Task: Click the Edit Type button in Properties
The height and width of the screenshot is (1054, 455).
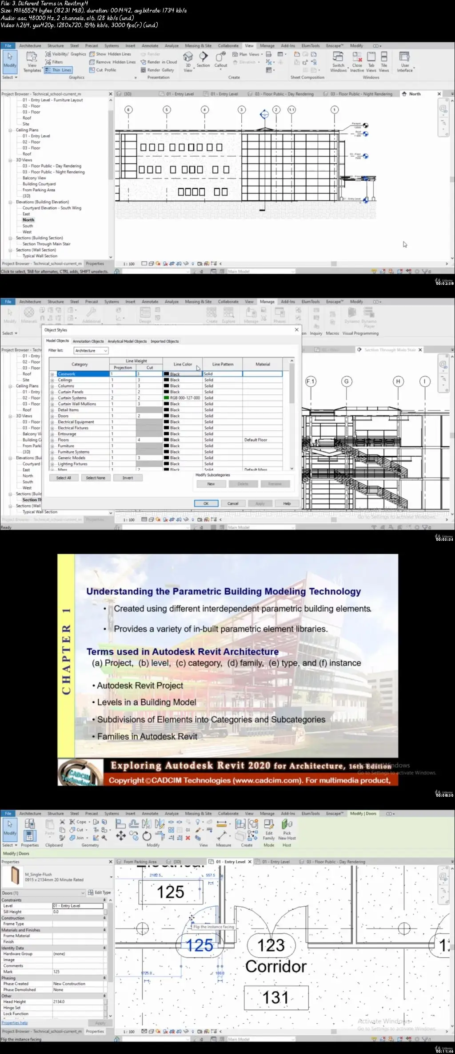Action: [x=100, y=892]
